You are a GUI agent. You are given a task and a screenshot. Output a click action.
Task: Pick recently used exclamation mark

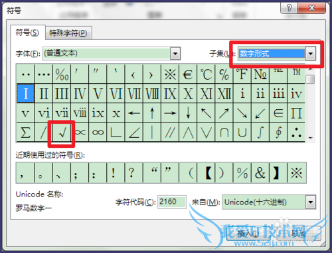(116, 172)
